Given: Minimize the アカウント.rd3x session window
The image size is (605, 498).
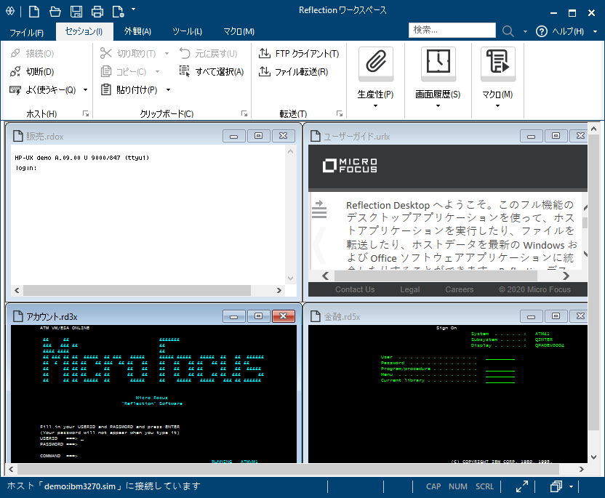Looking at the screenshot, I should [234, 316].
